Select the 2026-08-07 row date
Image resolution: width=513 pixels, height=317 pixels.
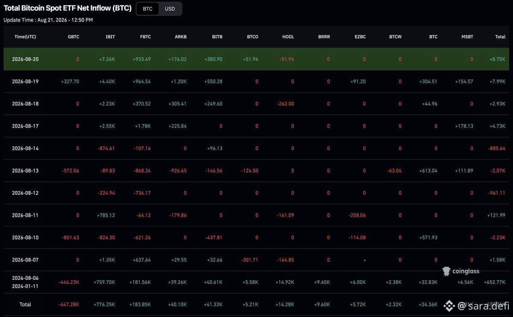25,260
